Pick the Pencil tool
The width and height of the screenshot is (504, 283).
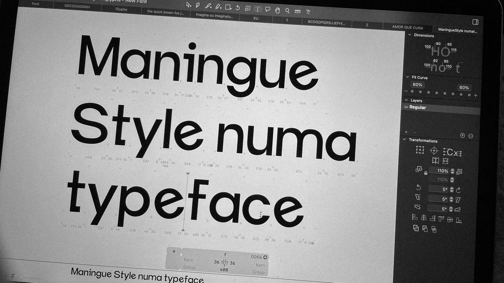(218, 7)
